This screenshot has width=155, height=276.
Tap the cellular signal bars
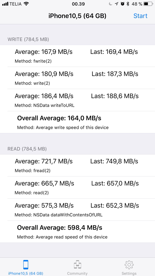coord(5,4)
